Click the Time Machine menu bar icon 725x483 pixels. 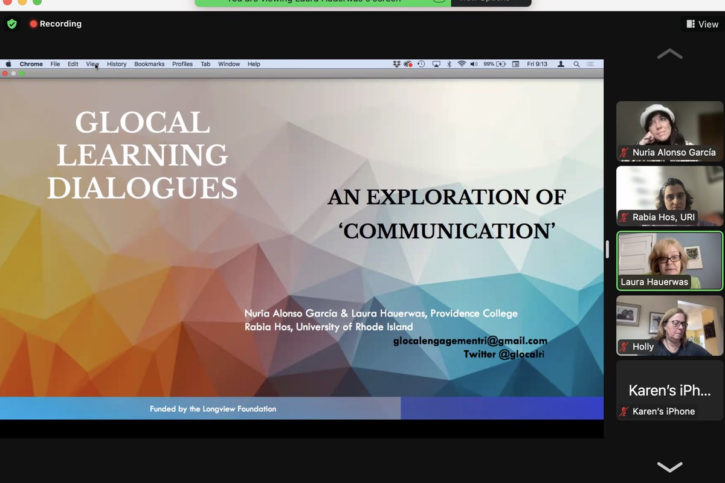421,64
